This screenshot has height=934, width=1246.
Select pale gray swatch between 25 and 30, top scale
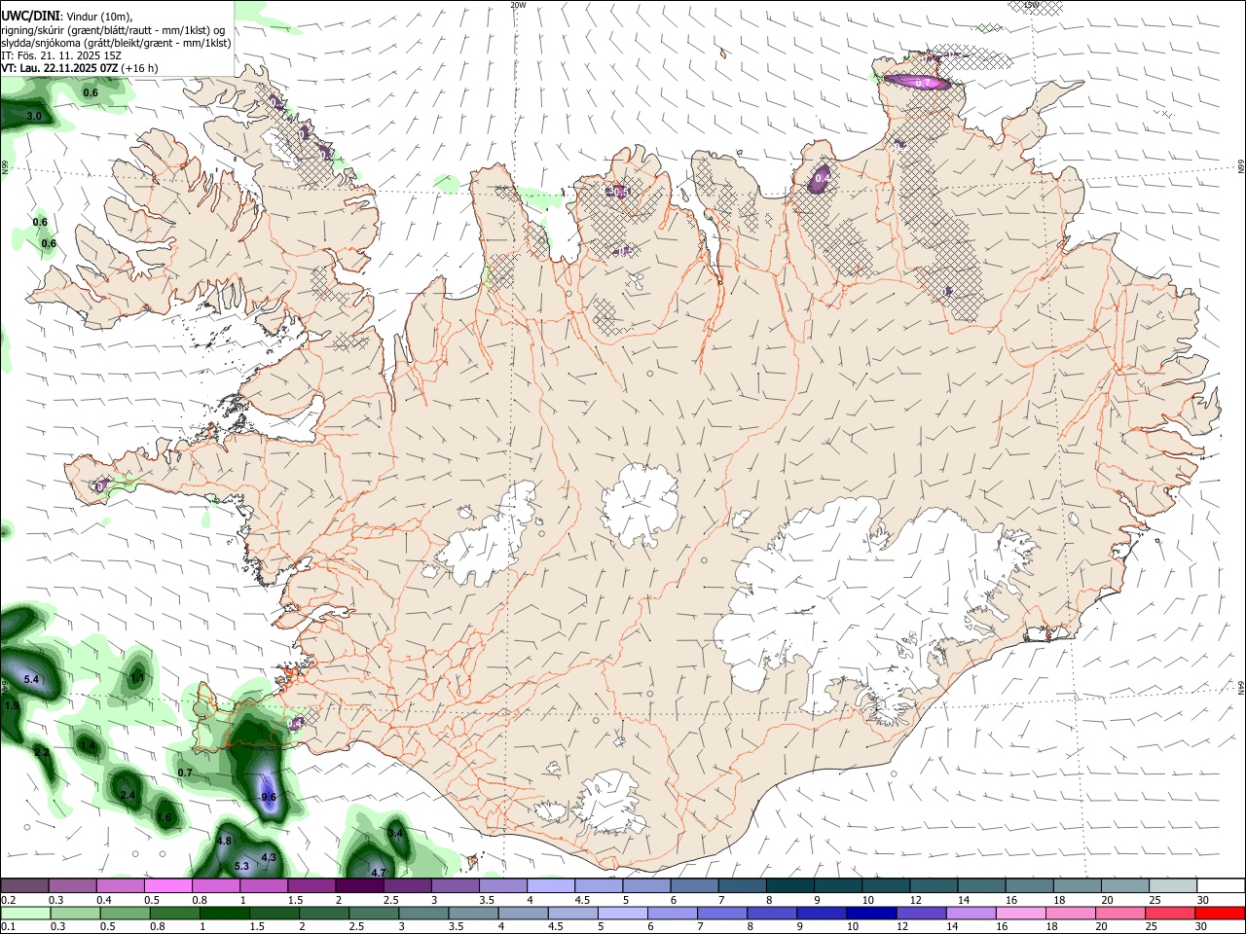pos(1172,886)
